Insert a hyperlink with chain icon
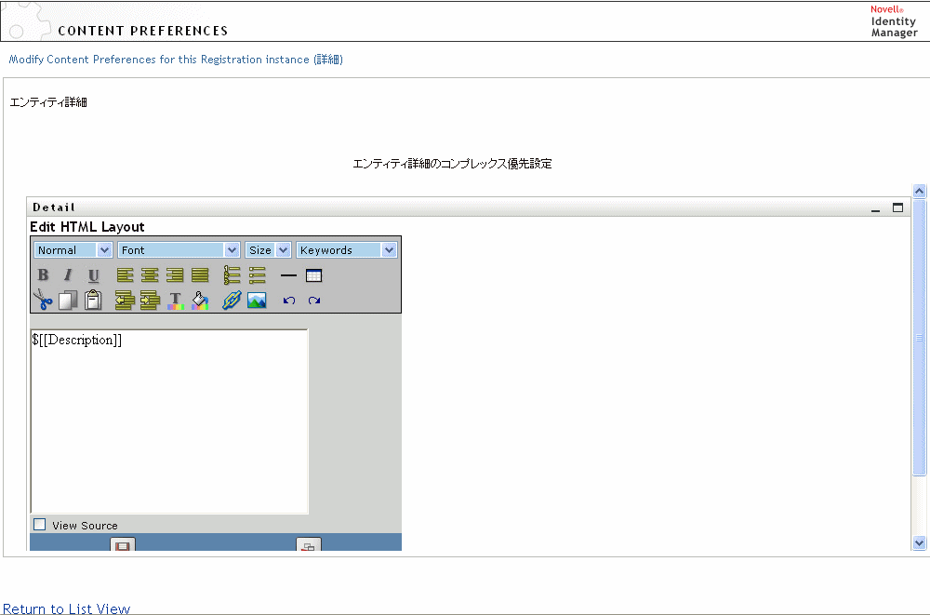The height and width of the screenshot is (615, 930). tap(232, 301)
